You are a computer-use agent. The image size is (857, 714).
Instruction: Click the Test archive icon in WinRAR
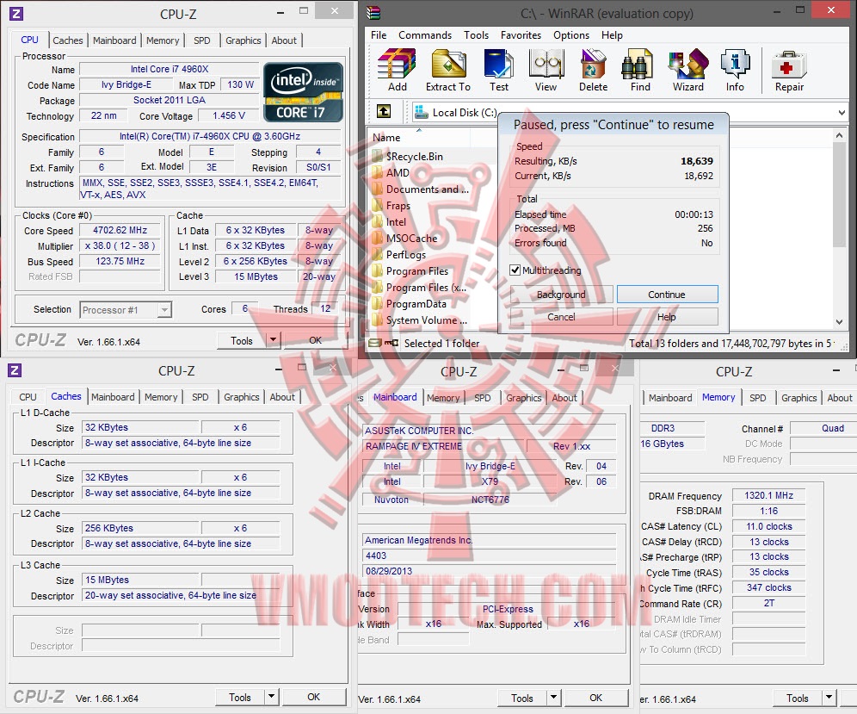[498, 70]
